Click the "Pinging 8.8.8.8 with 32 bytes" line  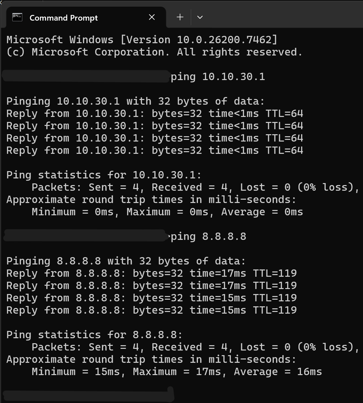coord(126,261)
